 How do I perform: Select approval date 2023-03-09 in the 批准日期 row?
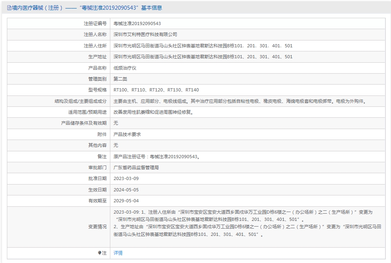(x=126, y=178)
